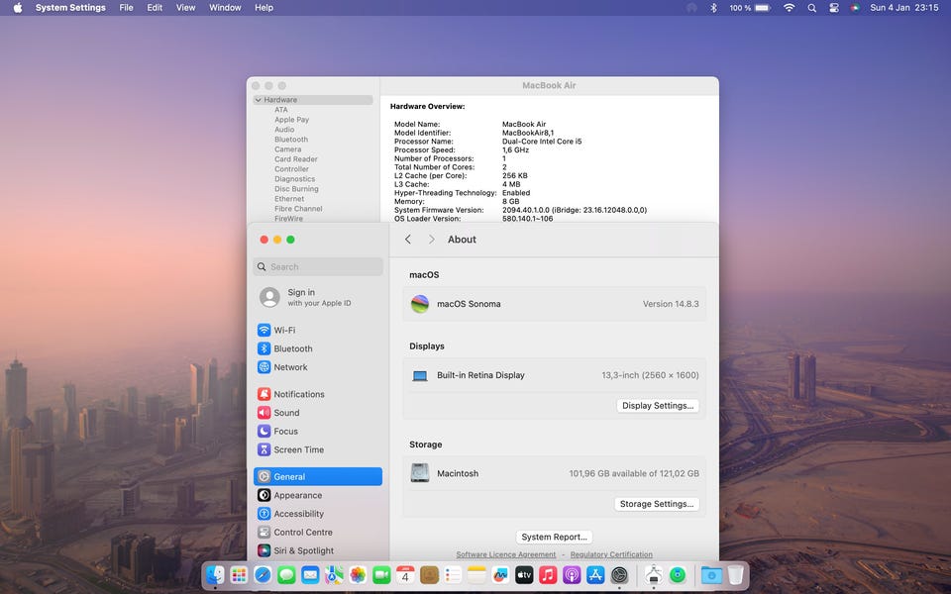
Task: Open Accessibility settings in the sidebar
Action: pyautogui.click(x=298, y=514)
